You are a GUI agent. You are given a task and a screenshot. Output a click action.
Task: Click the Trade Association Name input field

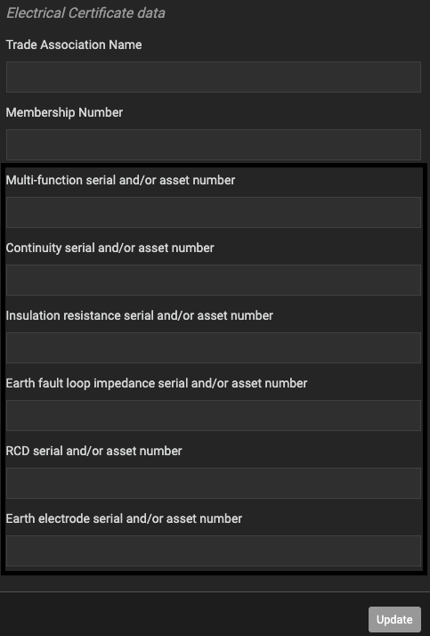pyautogui.click(x=214, y=77)
